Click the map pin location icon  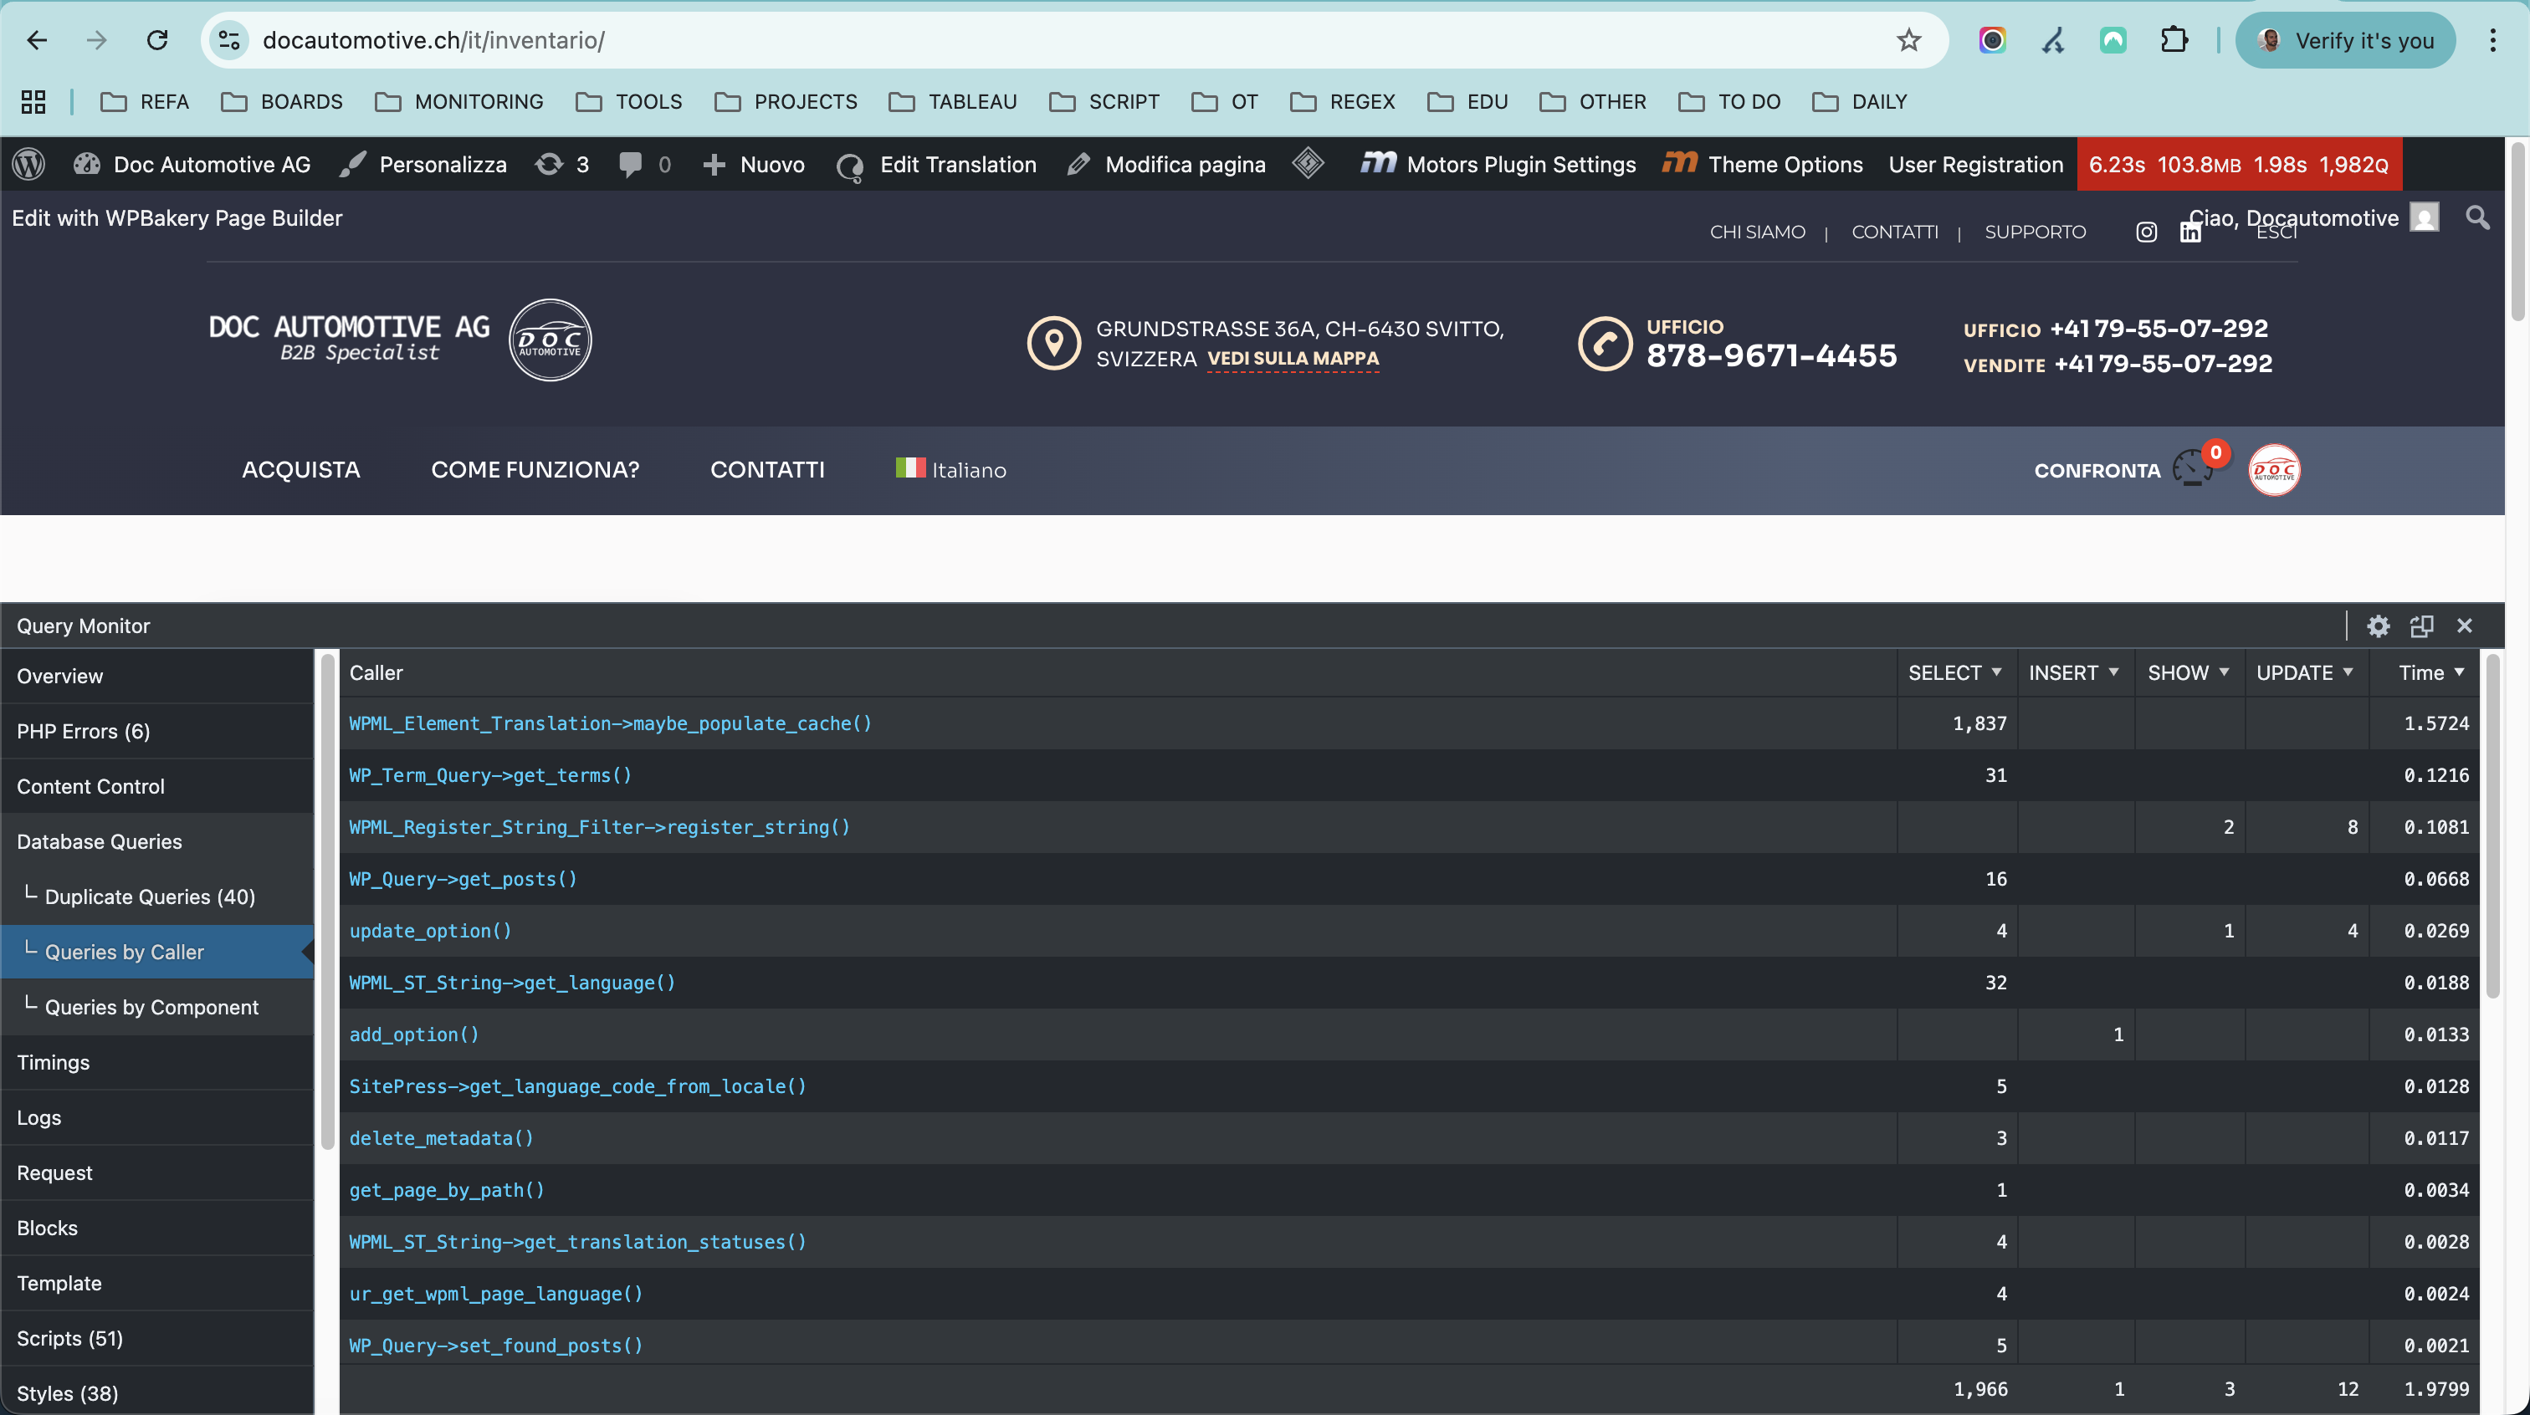1054,343
